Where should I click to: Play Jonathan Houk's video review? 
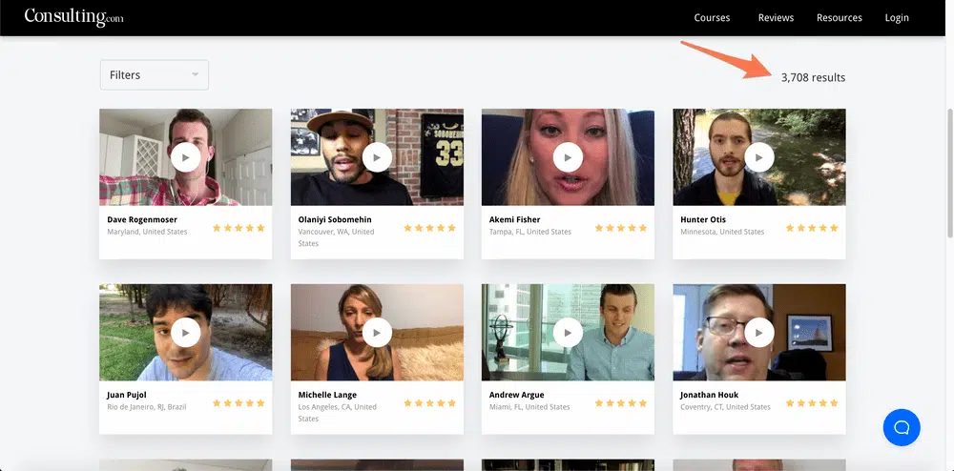pyautogui.click(x=758, y=333)
